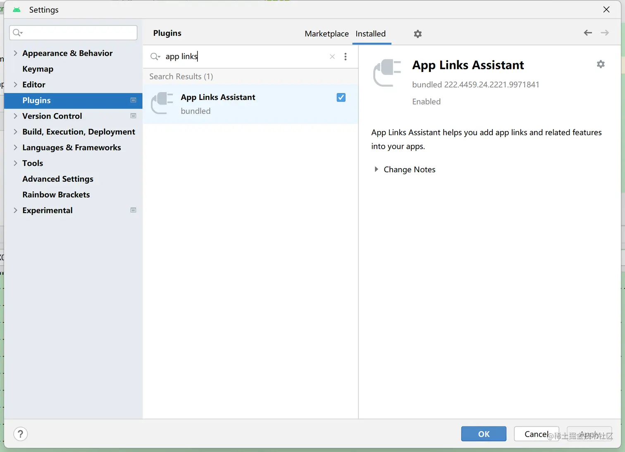Click the Android Studio logo in title bar

tap(17, 10)
